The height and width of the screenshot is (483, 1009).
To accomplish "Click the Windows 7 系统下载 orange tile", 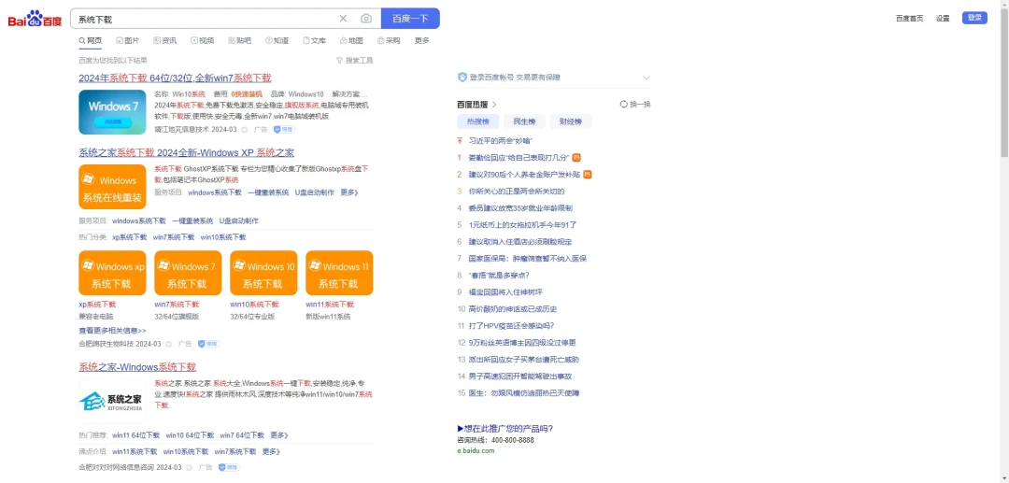I will [x=188, y=273].
